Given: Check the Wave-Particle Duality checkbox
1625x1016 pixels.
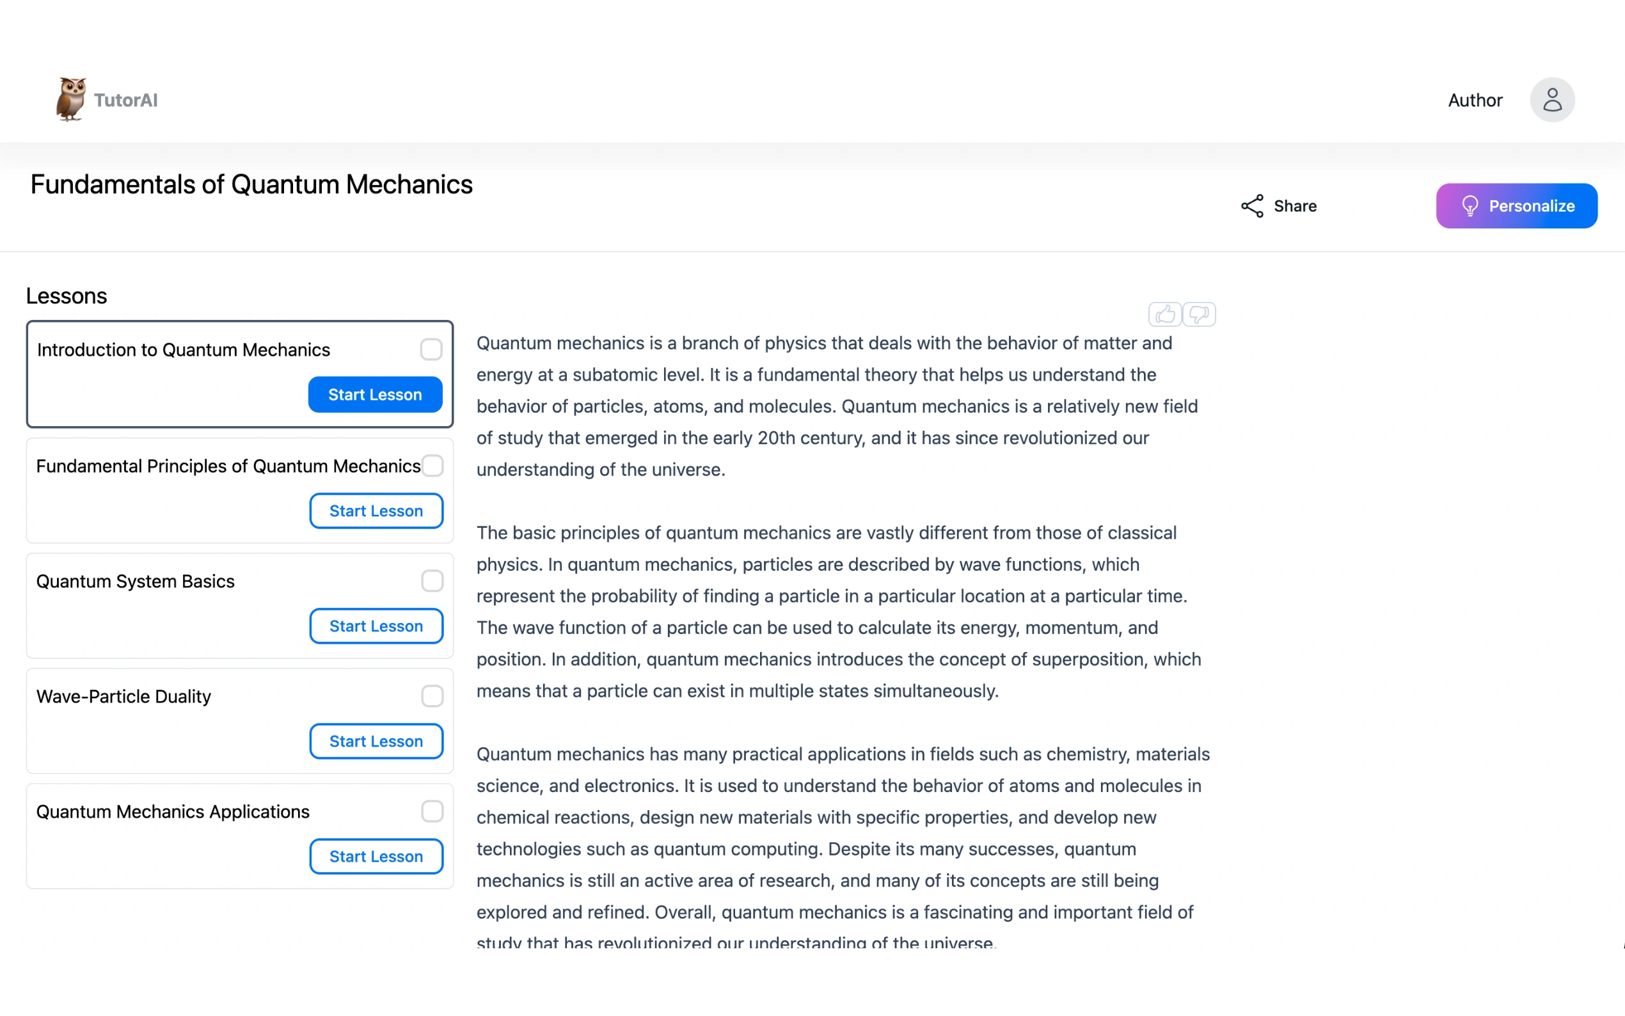Looking at the screenshot, I should click(432, 696).
